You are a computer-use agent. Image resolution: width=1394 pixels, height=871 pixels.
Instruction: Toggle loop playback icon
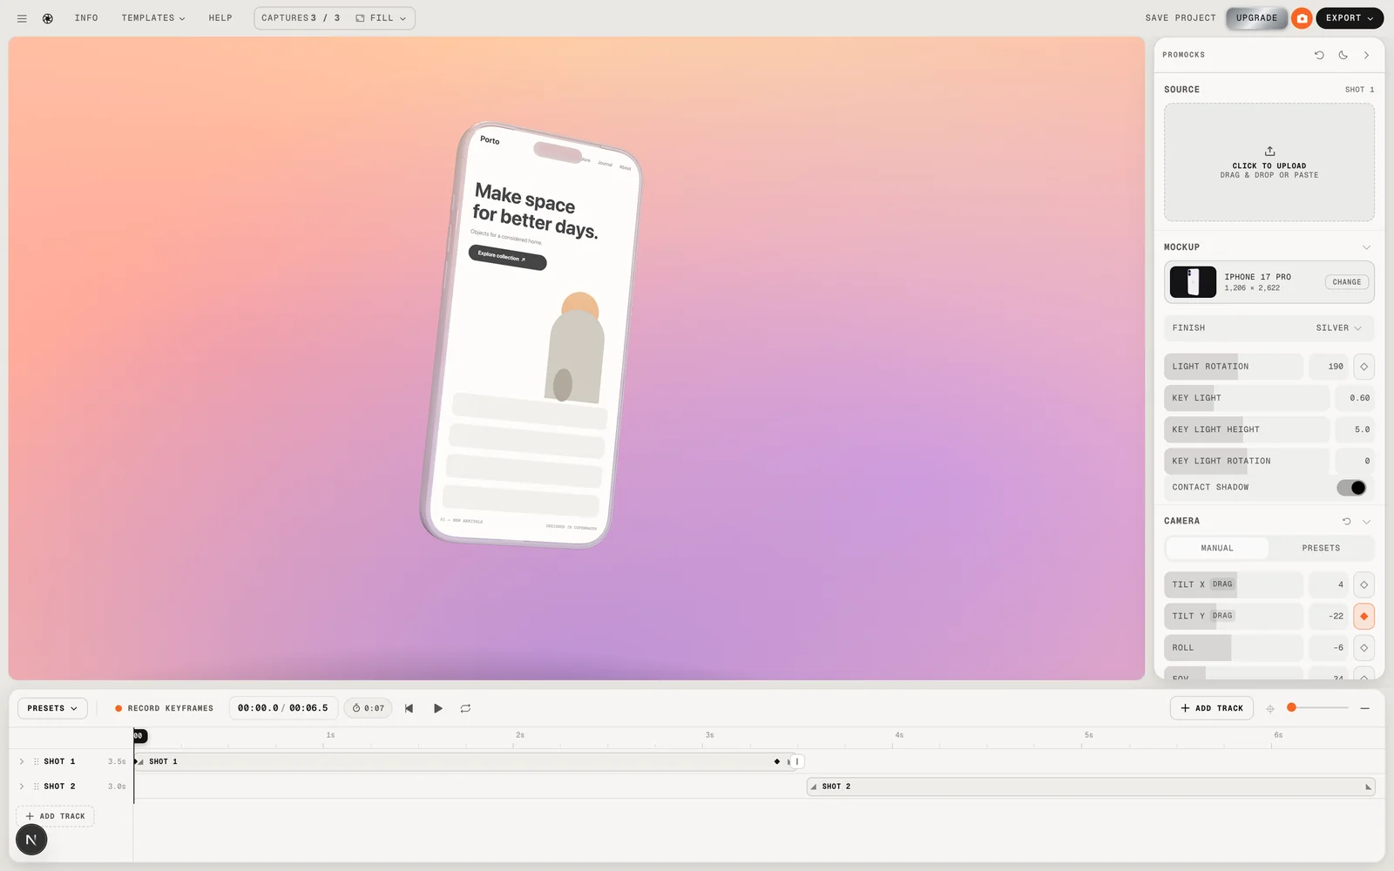466,708
